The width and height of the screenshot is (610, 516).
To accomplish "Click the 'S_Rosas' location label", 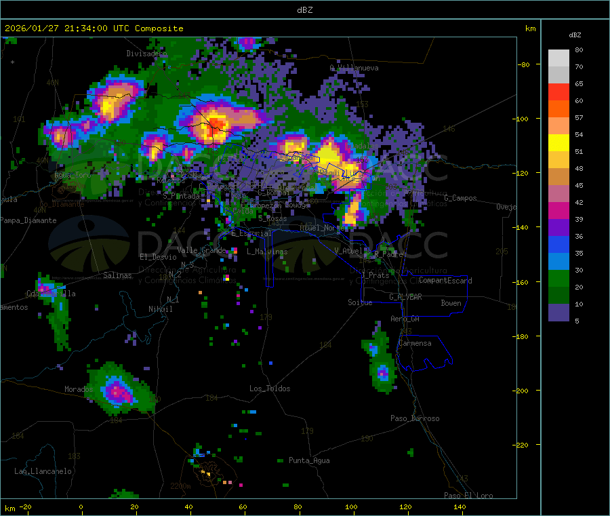I will coord(272,219).
